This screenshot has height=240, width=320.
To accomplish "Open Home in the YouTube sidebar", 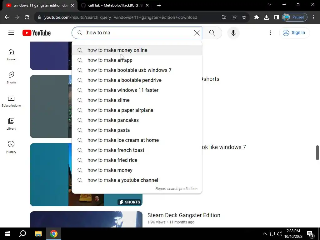I will [11, 55].
